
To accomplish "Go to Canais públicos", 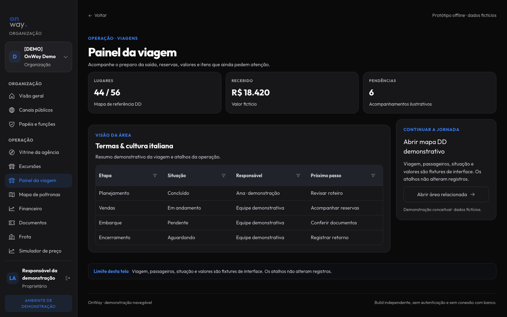I will pyautogui.click(x=38, y=110).
